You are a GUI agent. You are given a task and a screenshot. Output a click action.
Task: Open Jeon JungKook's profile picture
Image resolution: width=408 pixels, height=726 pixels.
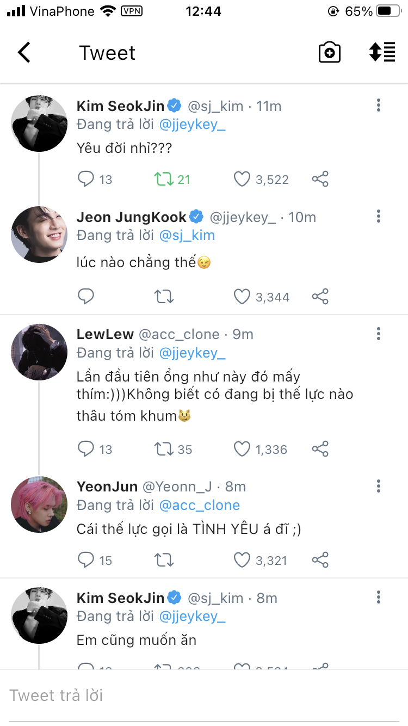pyautogui.click(x=39, y=235)
